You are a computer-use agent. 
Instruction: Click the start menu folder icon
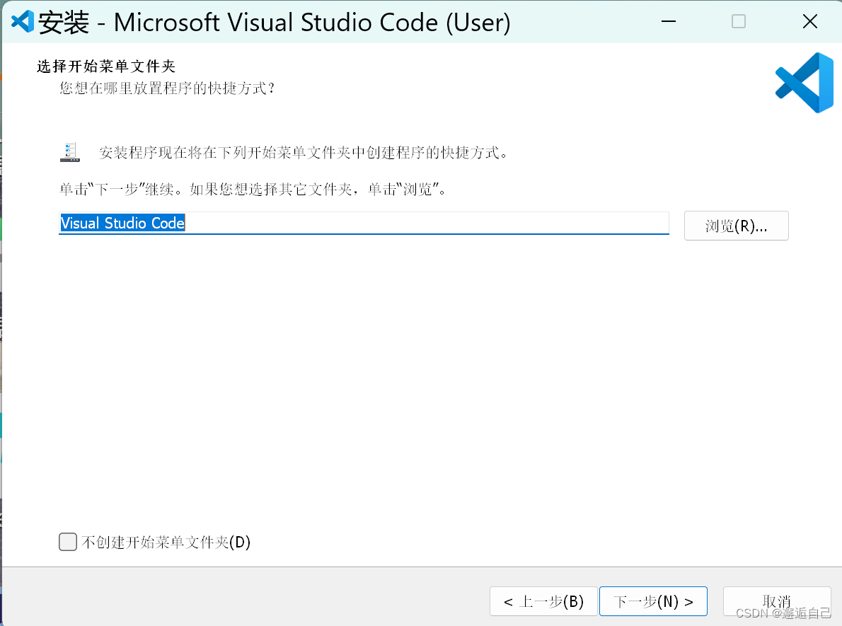pyautogui.click(x=70, y=152)
